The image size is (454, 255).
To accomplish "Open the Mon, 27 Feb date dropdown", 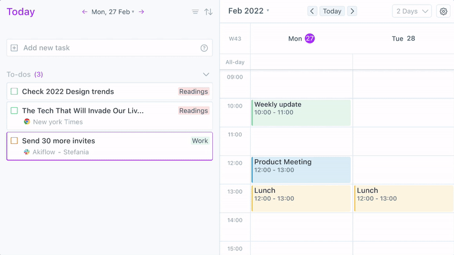I will (x=112, y=12).
